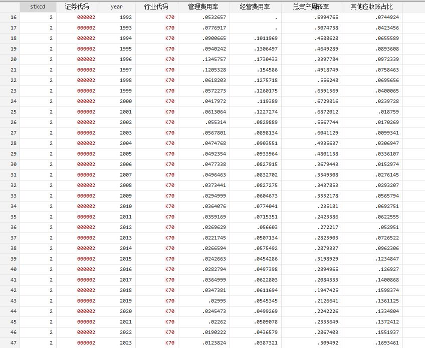The height and width of the screenshot is (348, 425).
Task: Click year cell 1995
Action: 126,48
